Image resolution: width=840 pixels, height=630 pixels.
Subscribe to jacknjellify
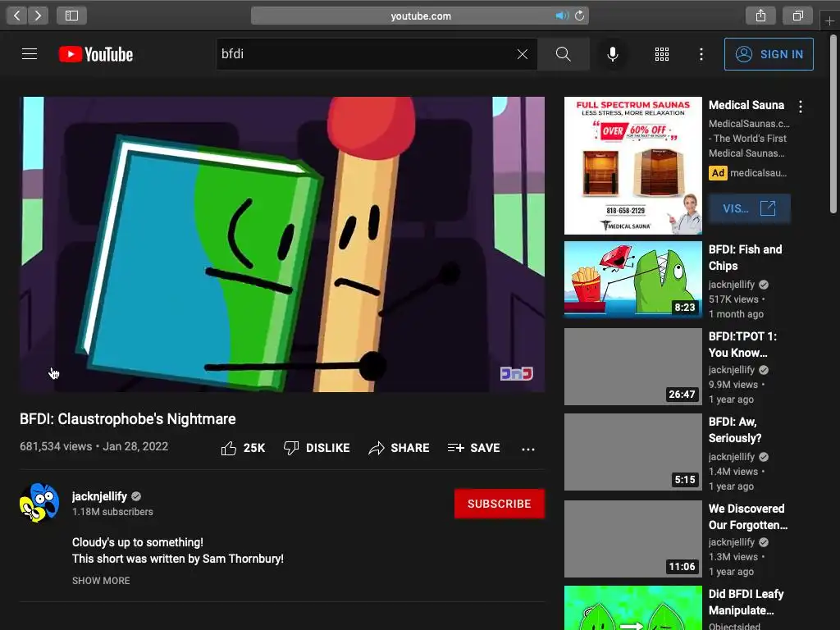coord(500,504)
